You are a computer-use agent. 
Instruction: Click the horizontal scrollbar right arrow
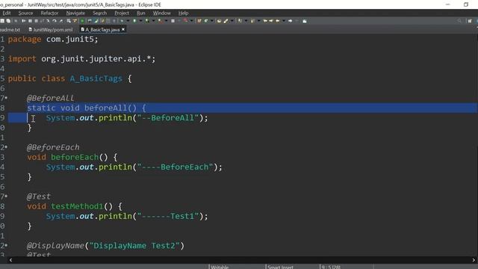coord(474,260)
